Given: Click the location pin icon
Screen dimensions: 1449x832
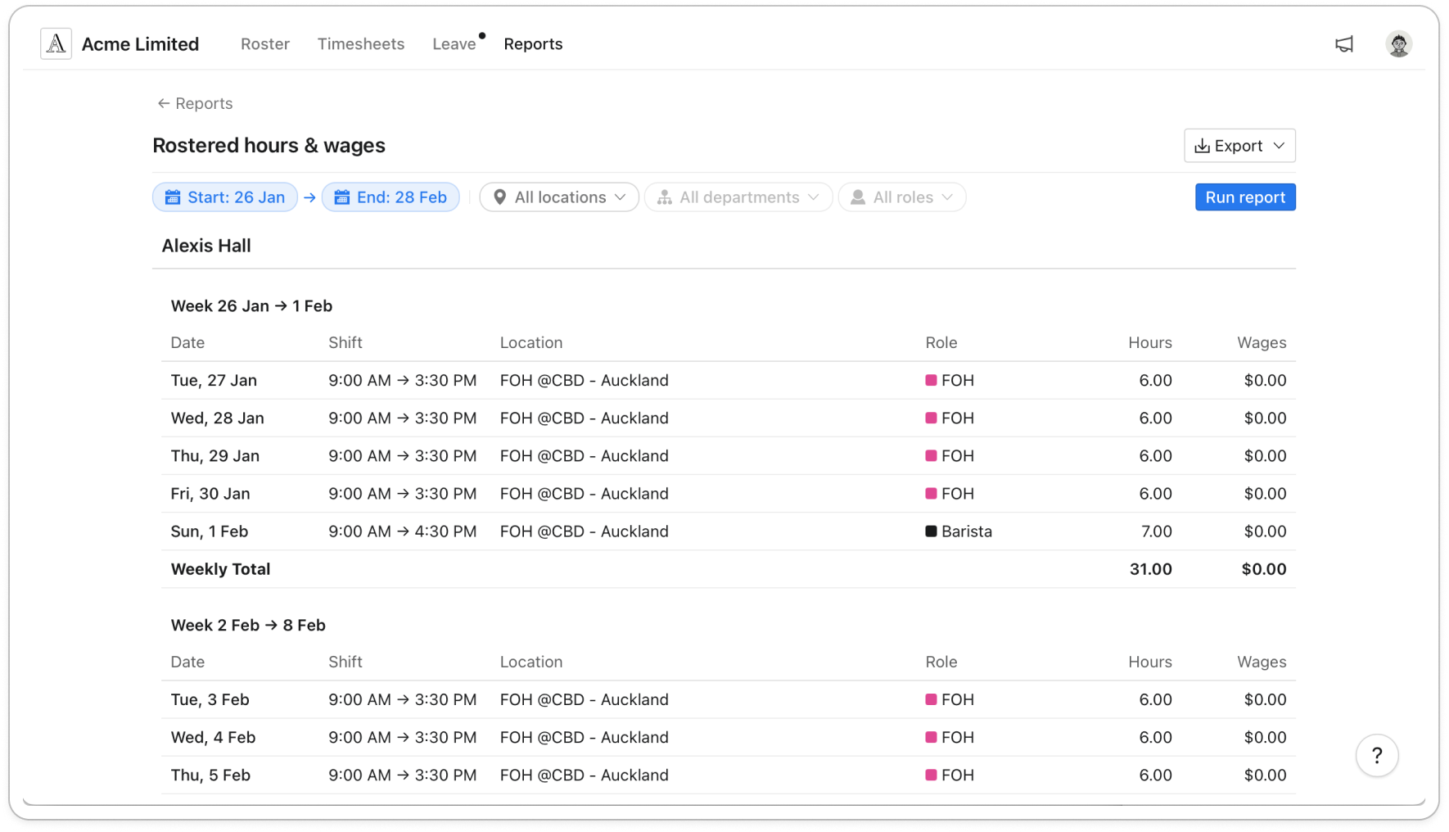Looking at the screenshot, I should tap(500, 197).
